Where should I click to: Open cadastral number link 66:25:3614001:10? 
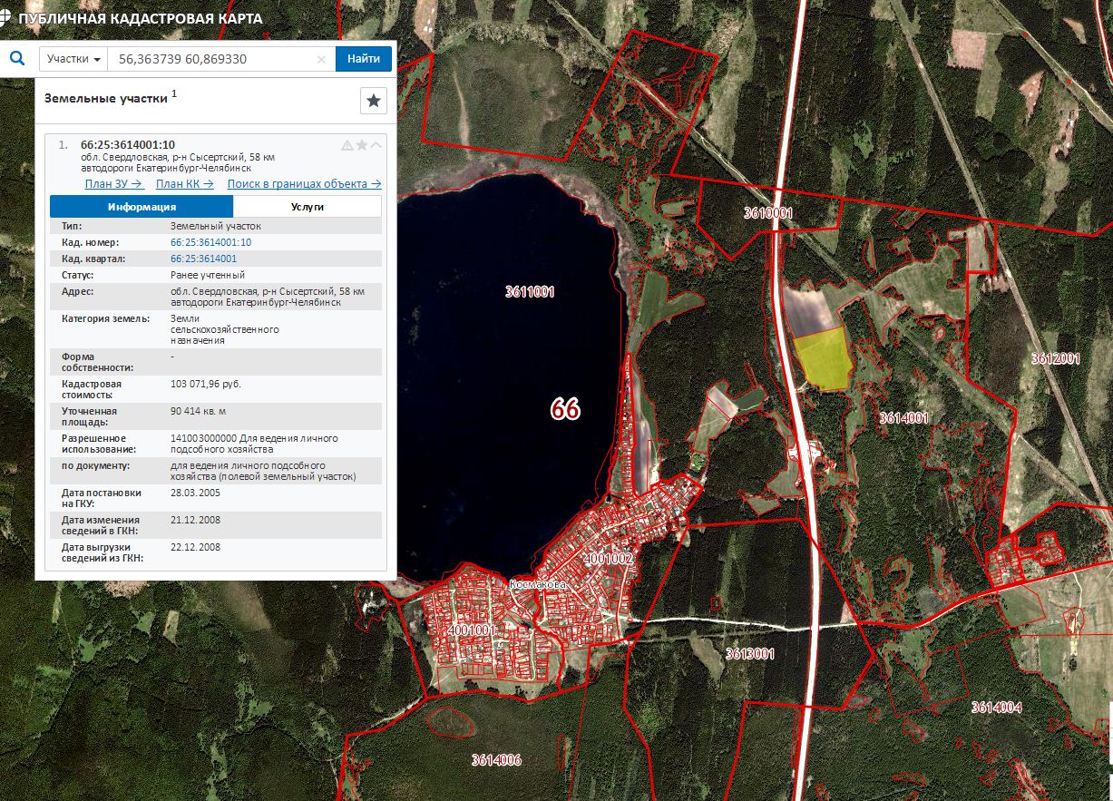(x=210, y=242)
